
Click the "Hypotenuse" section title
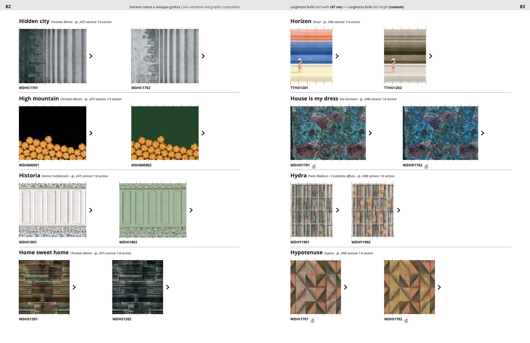[x=306, y=253]
